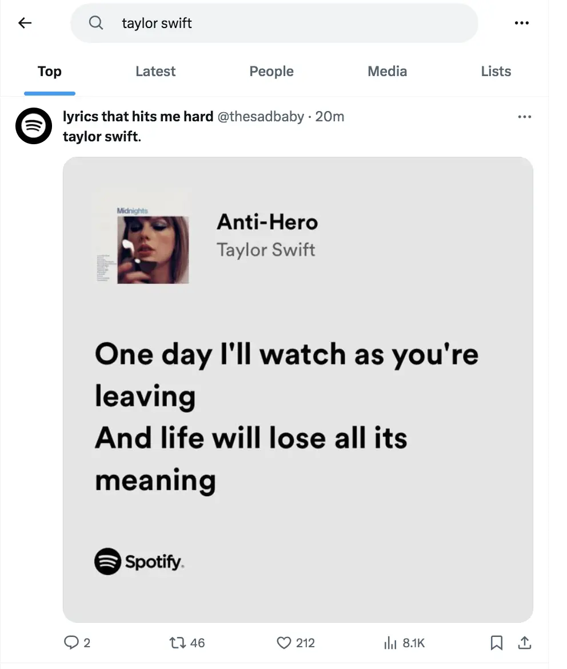
Task: Click the taylor swift search field
Action: [286, 23]
